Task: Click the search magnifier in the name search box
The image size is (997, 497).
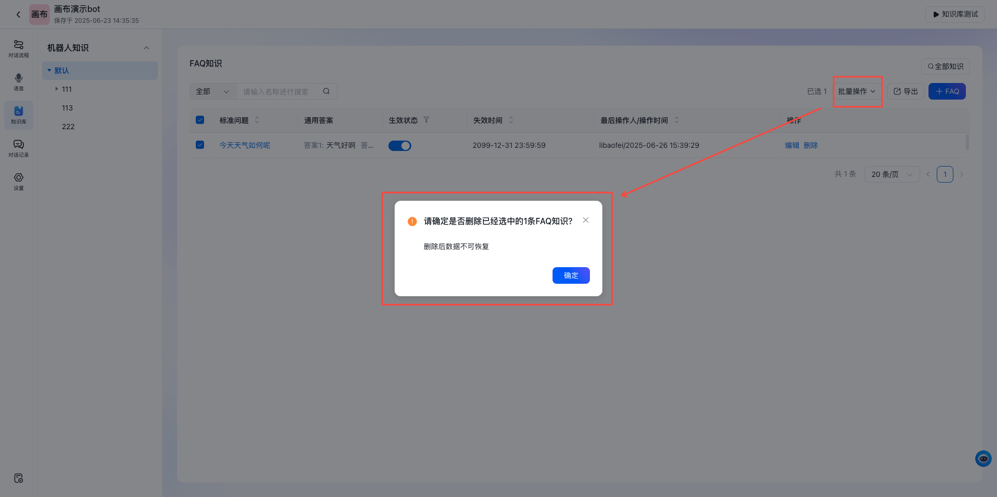Action: pyautogui.click(x=326, y=91)
